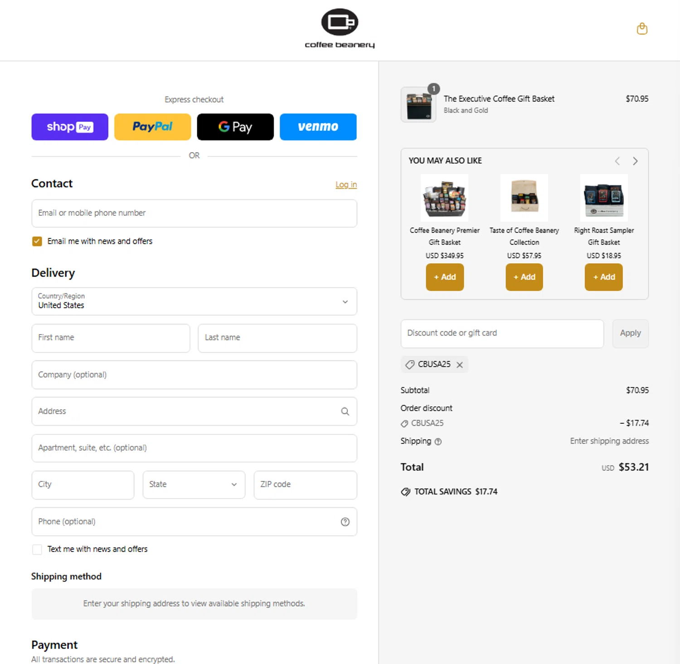Open the Log in link

point(346,184)
